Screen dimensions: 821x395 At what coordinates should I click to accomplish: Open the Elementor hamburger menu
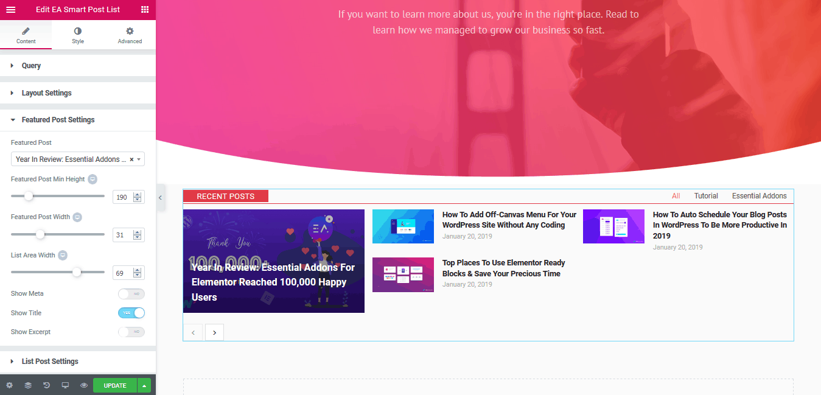(x=11, y=10)
